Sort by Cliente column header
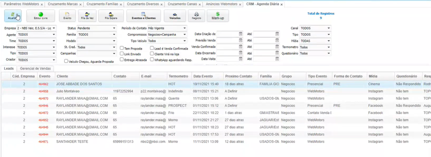431x157 pixels. (x=83, y=76)
